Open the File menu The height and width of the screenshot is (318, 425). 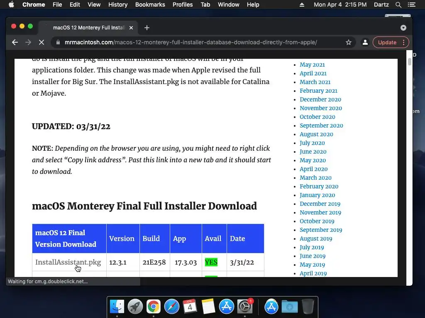pyautogui.click(x=57, y=5)
